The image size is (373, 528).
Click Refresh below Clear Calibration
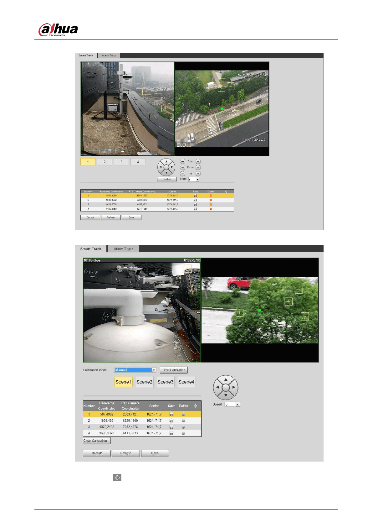[126, 453]
